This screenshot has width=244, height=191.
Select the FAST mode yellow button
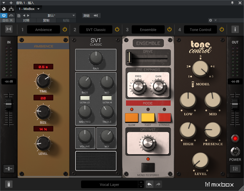[148, 118]
